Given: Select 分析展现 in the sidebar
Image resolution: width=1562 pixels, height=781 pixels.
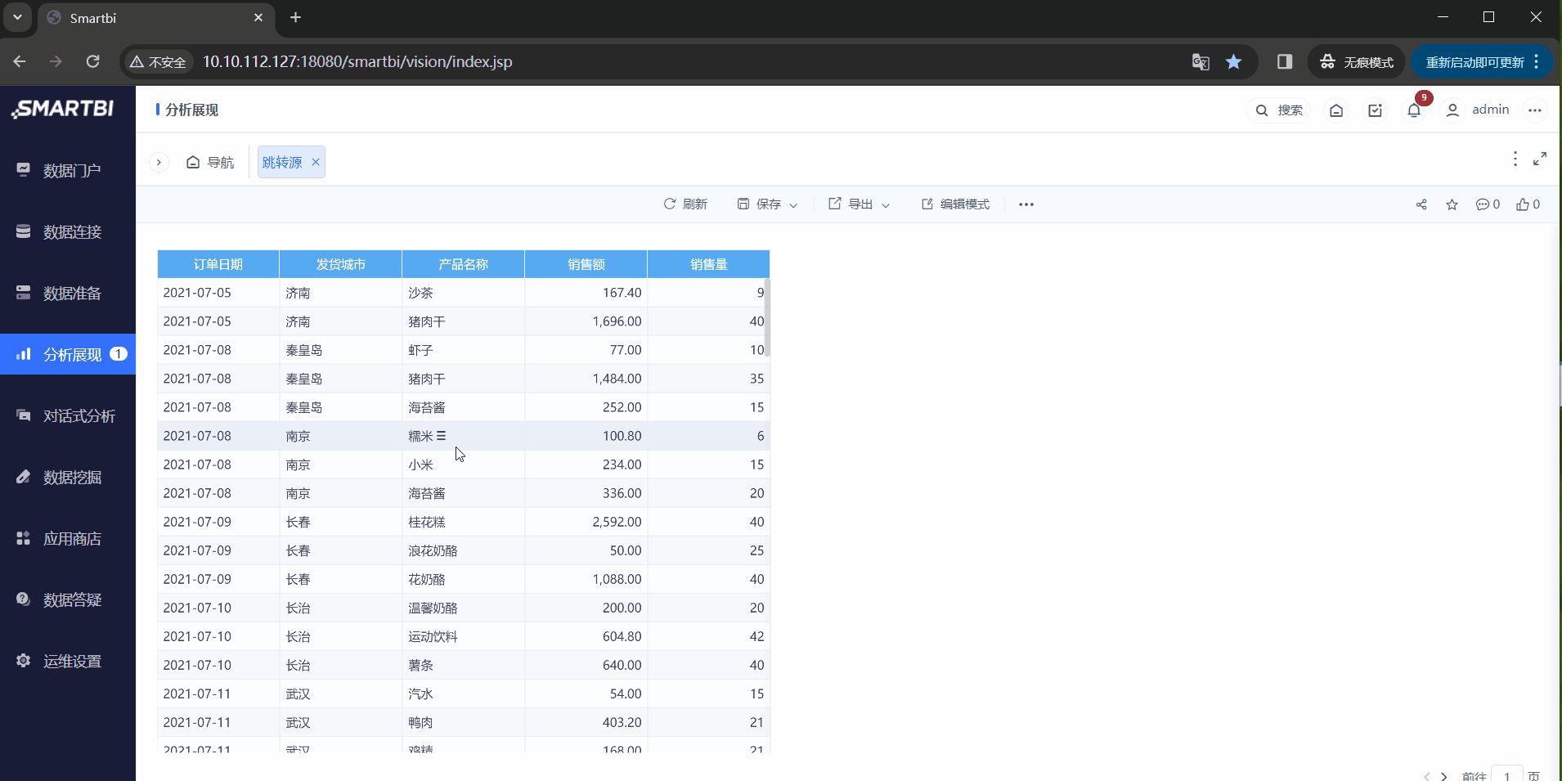Looking at the screenshot, I should click(x=68, y=354).
